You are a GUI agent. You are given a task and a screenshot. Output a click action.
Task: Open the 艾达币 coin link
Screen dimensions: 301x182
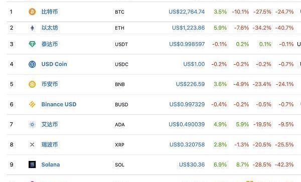click(50, 124)
